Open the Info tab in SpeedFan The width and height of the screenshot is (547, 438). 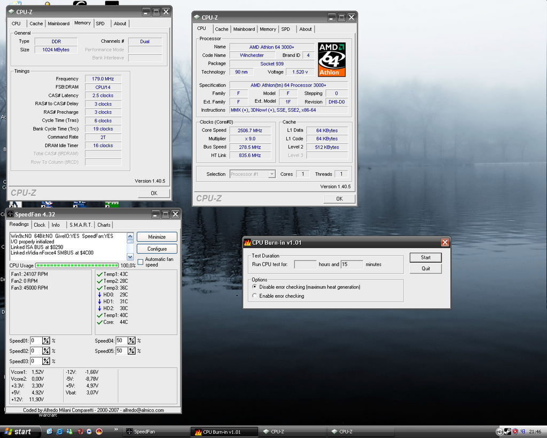(x=56, y=225)
